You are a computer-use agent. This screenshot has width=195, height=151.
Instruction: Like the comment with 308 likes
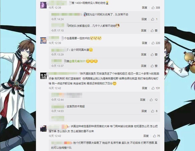pyautogui.click(x=153, y=8)
